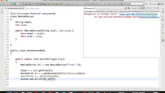Open Display Selected Console dropdown arrow
This screenshot has height=93, width=165.
152,8
